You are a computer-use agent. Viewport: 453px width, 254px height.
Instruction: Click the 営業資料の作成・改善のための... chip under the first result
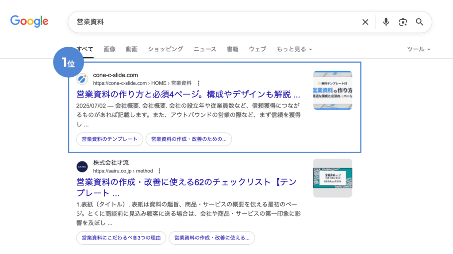coord(188,139)
